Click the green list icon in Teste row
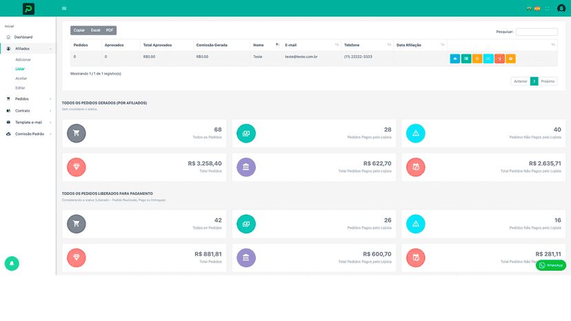Image resolution: width=571 pixels, height=321 pixels. pyautogui.click(x=466, y=59)
